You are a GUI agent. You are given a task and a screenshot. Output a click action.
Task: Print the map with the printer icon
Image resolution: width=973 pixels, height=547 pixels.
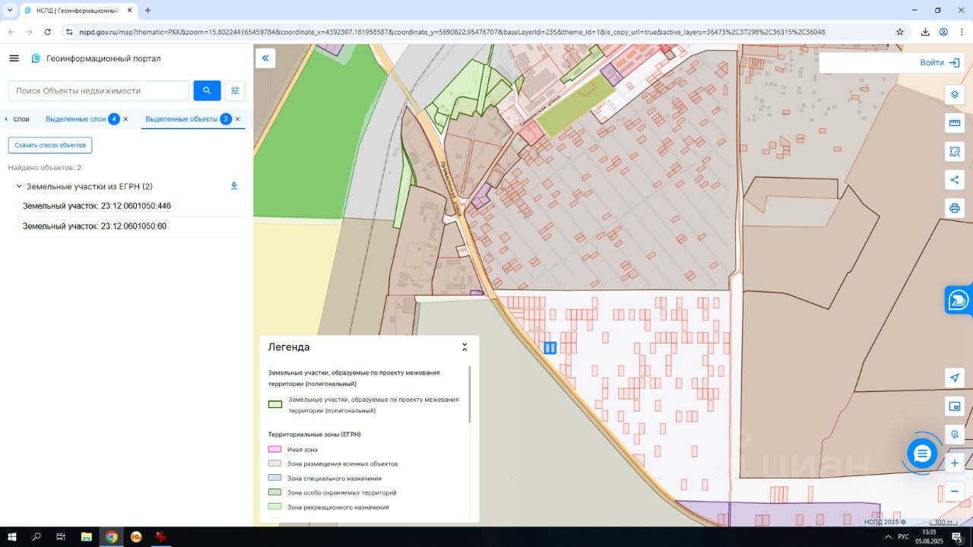pos(955,207)
